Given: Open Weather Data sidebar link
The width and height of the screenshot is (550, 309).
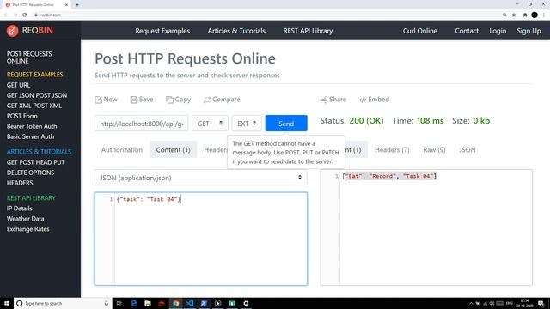Looking at the screenshot, I should pos(25,219).
